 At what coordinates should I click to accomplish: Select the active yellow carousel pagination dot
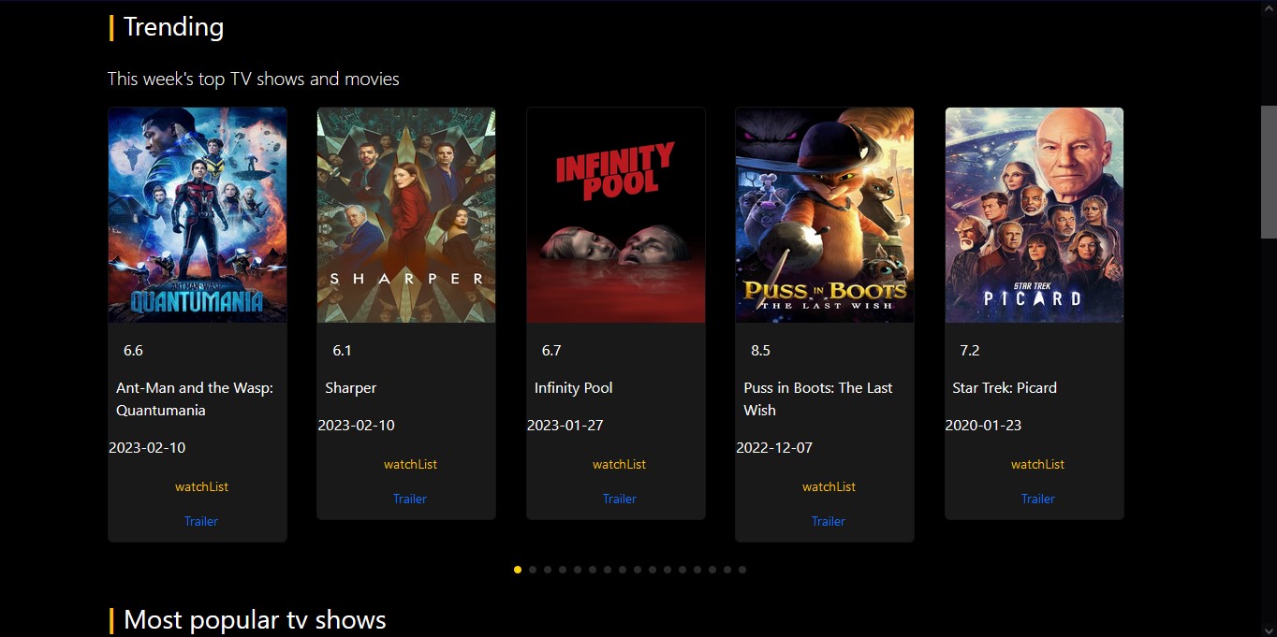click(x=518, y=569)
